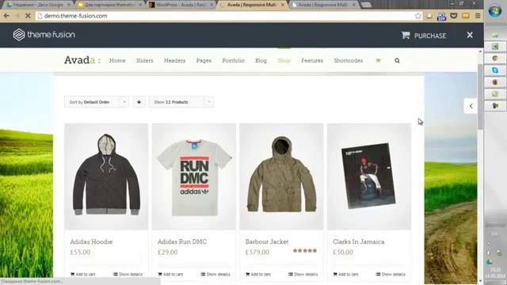The height and width of the screenshot is (285, 507).
Task: Stop loading the page with the X button
Action: [28, 16]
